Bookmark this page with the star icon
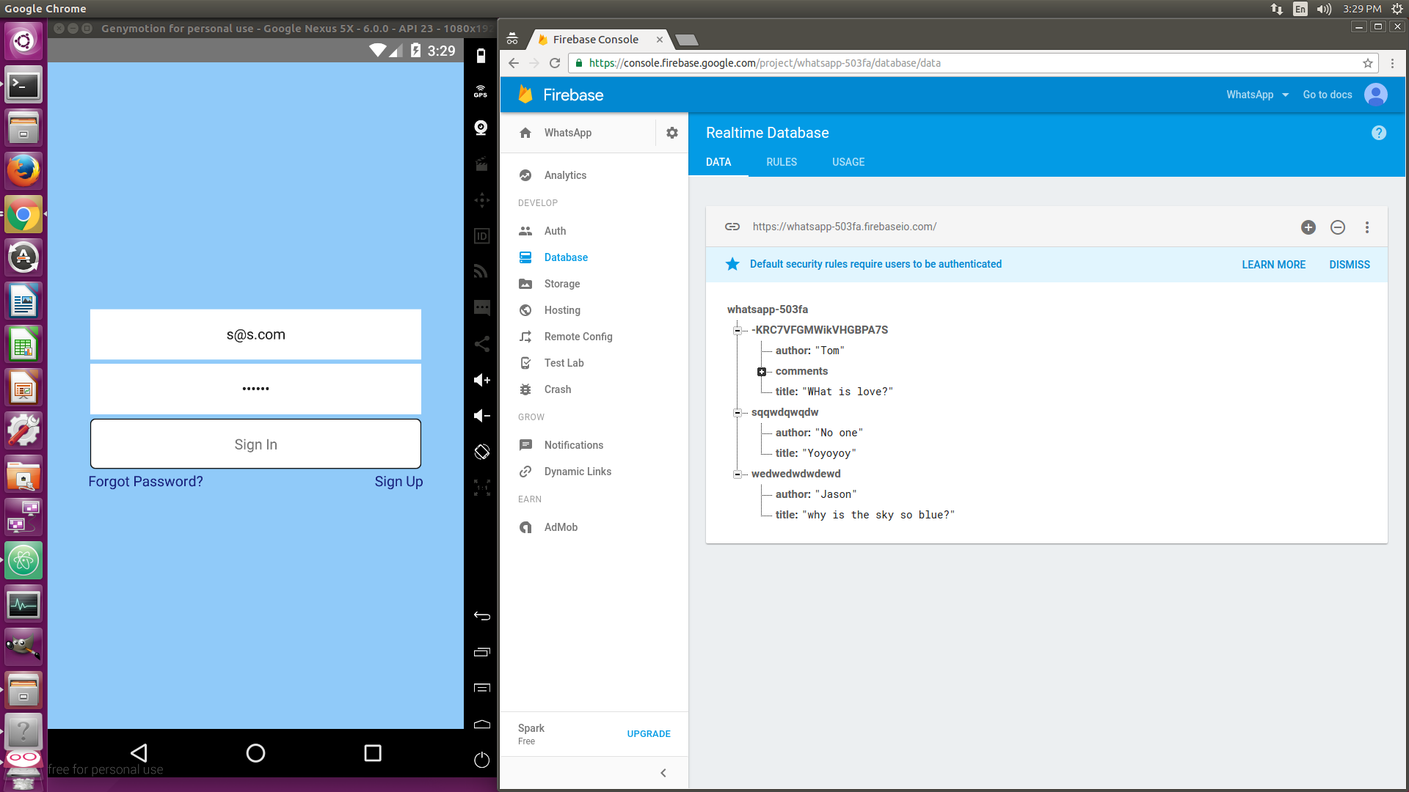 point(1367,63)
